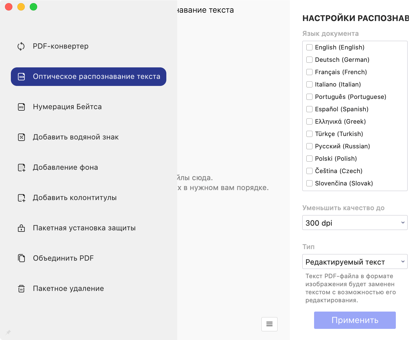Expand the Редактируемый текст type dropdown
Viewport: 420px width, 340px height.
[355, 261]
